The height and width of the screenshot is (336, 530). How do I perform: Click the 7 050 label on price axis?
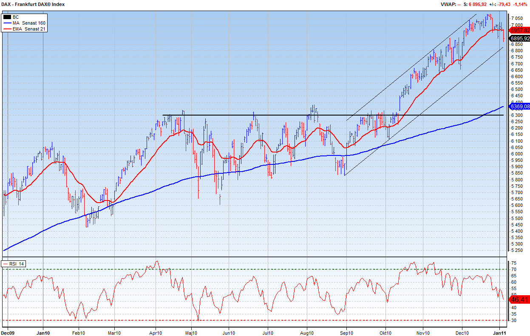[x=517, y=18]
